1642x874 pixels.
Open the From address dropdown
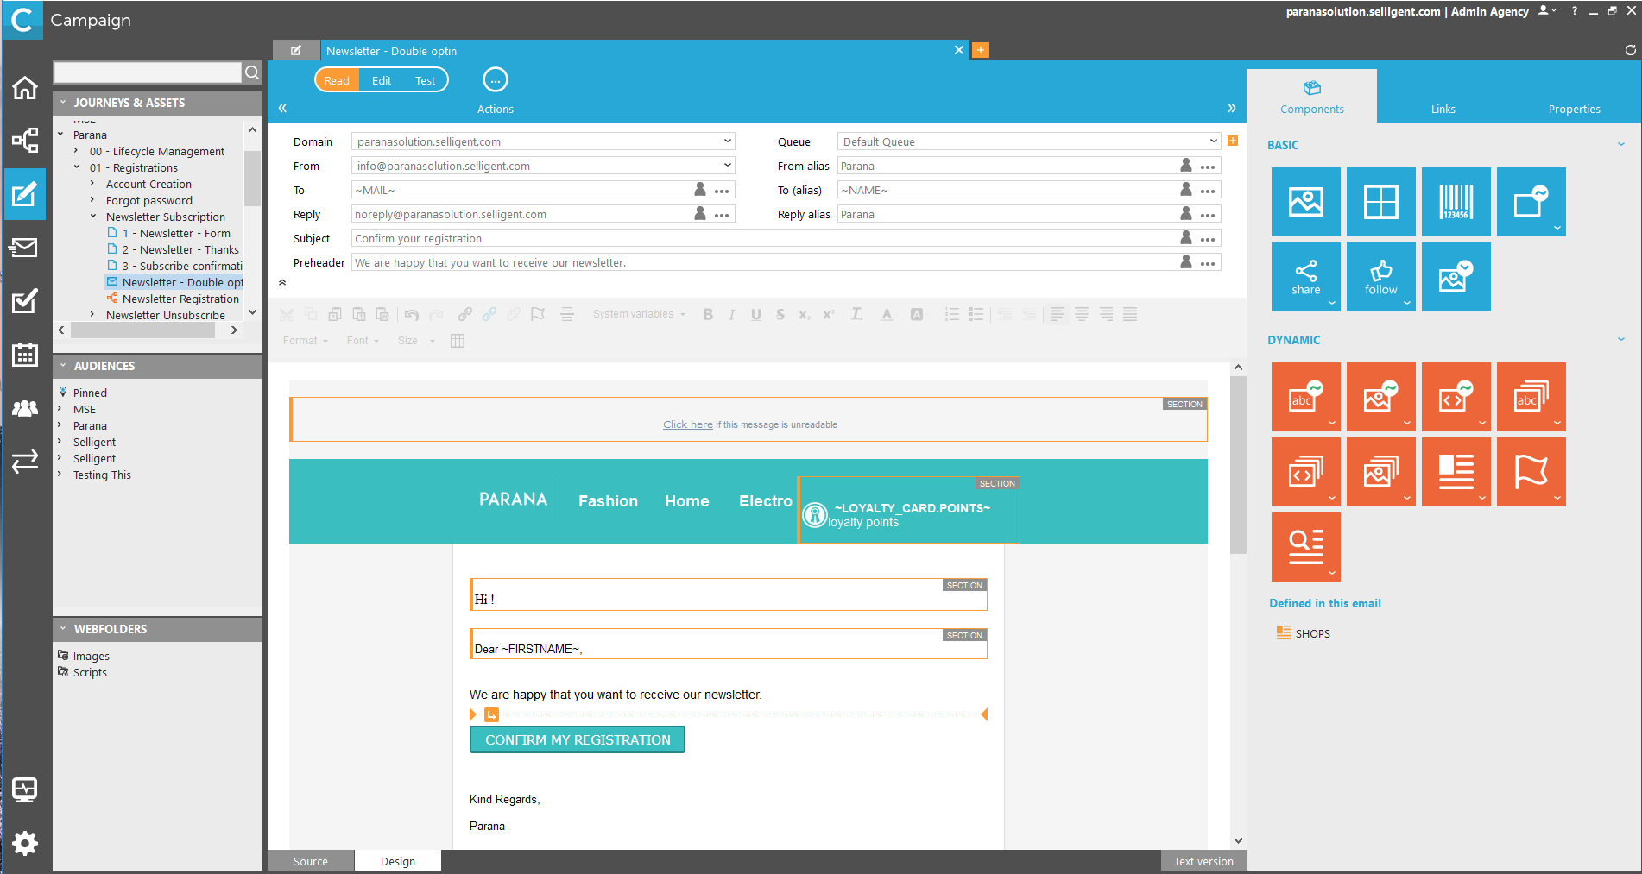click(727, 165)
